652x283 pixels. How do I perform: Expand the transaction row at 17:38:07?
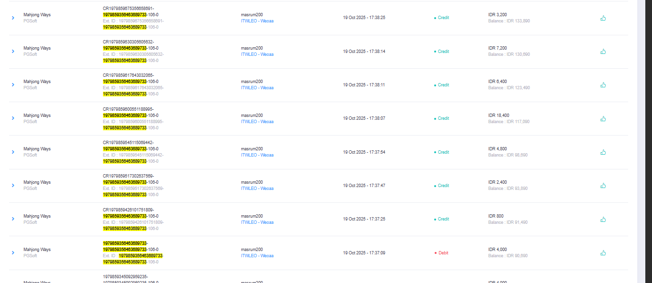tap(13, 118)
